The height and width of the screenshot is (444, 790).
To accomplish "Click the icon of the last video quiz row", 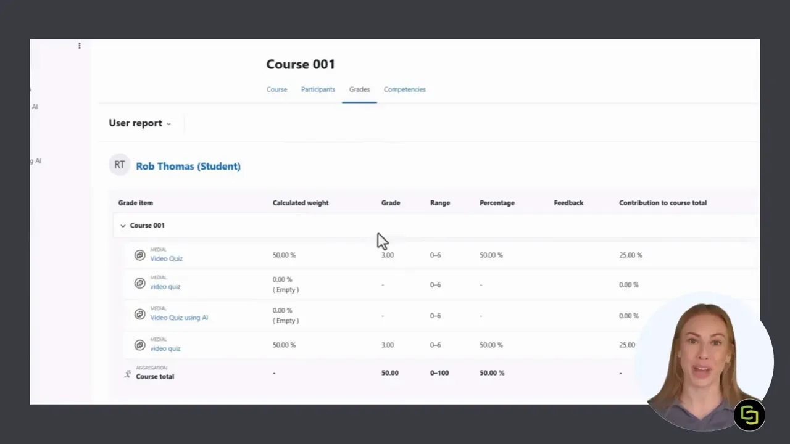I will 140,345.
